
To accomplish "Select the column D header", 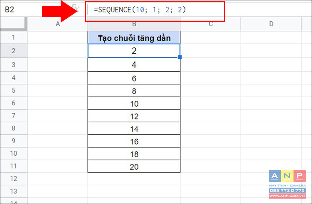I will click(x=271, y=24).
